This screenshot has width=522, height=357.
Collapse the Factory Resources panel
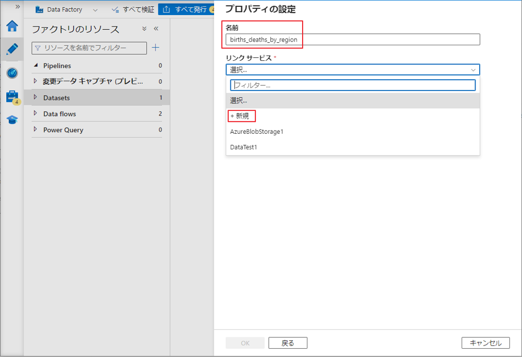(x=156, y=29)
